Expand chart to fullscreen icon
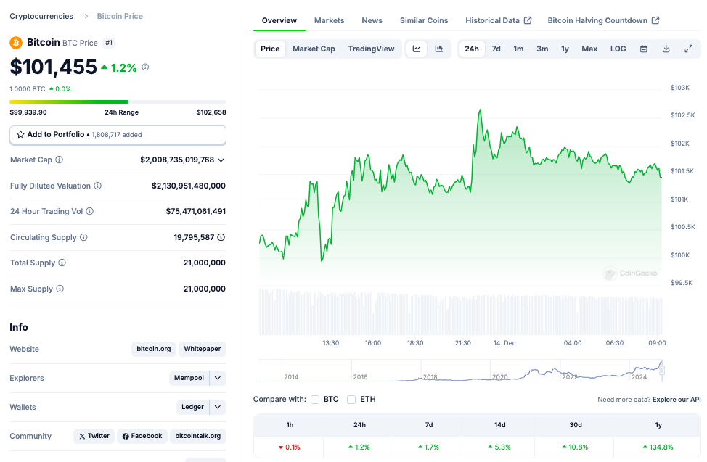Image resolution: width=707 pixels, height=462 pixels. (x=689, y=49)
